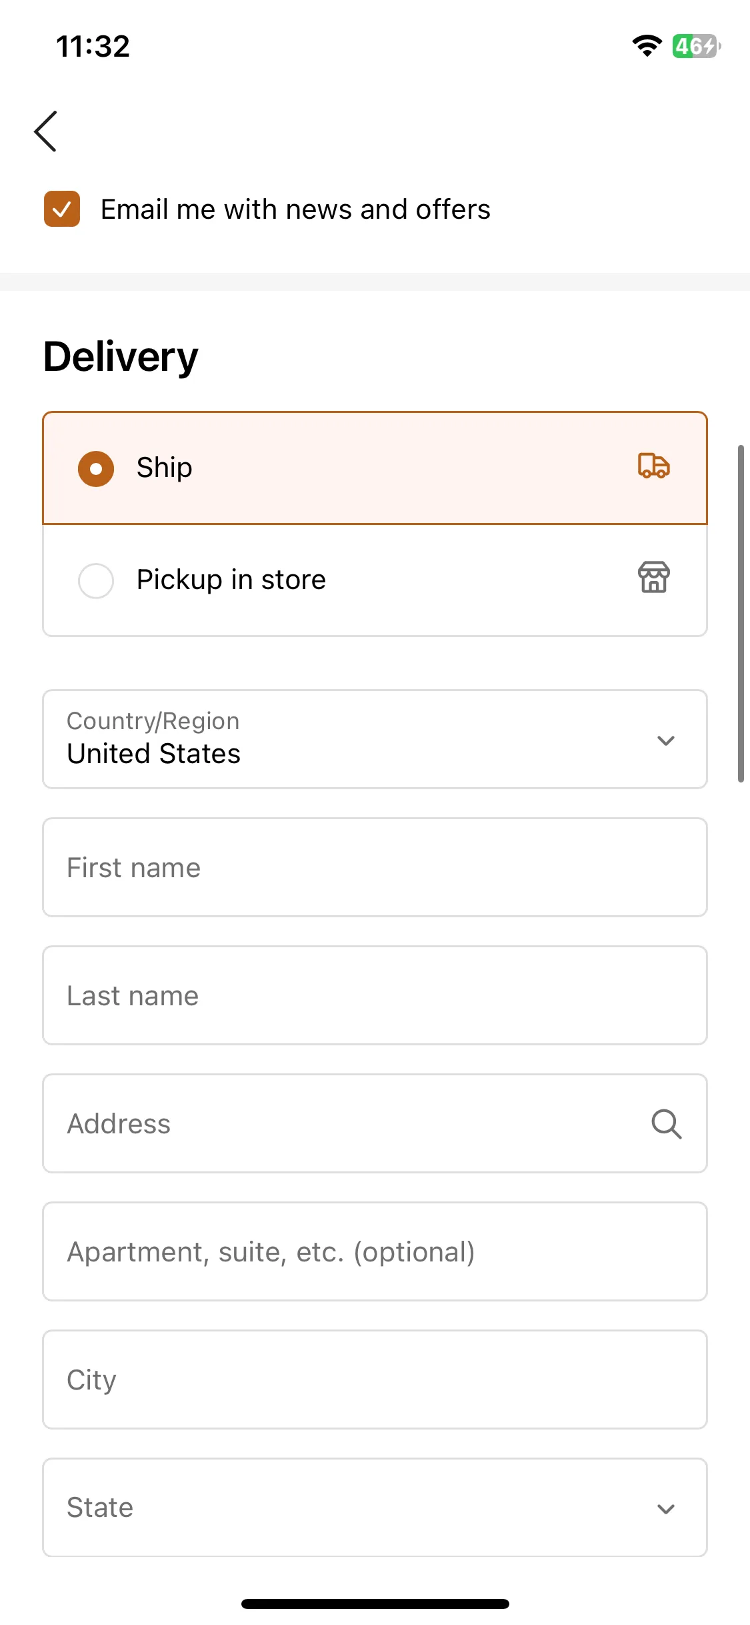Tap the battery indicator icon
This screenshot has height=1625, width=750.
(x=696, y=46)
